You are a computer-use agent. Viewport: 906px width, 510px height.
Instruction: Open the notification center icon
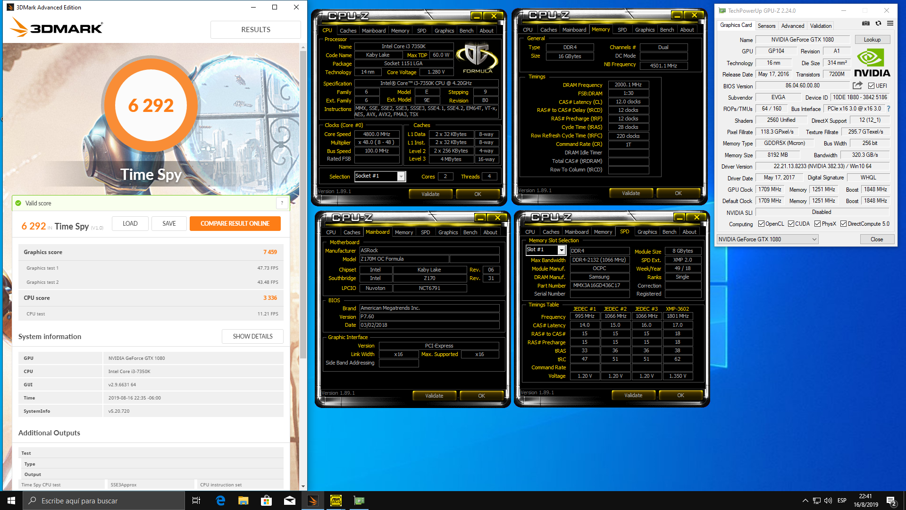[891, 501]
